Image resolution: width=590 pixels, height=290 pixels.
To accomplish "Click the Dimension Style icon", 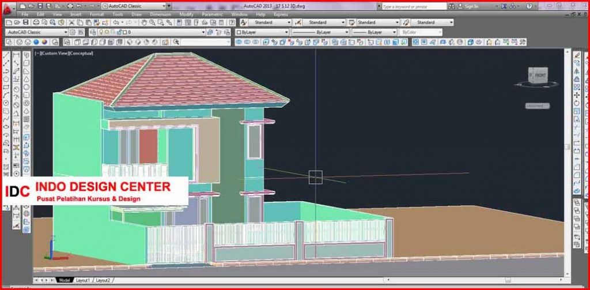I will 298,22.
